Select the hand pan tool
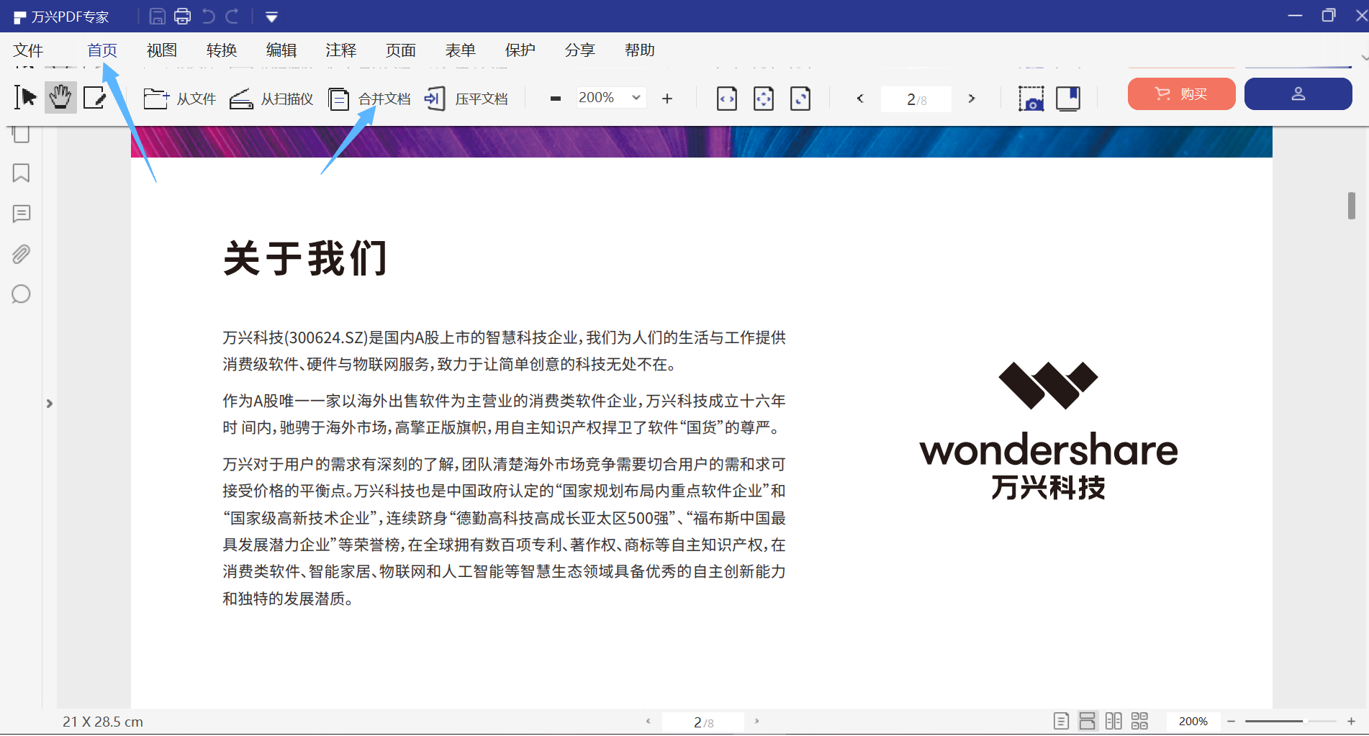Viewport: 1369px width, 736px height. click(60, 96)
